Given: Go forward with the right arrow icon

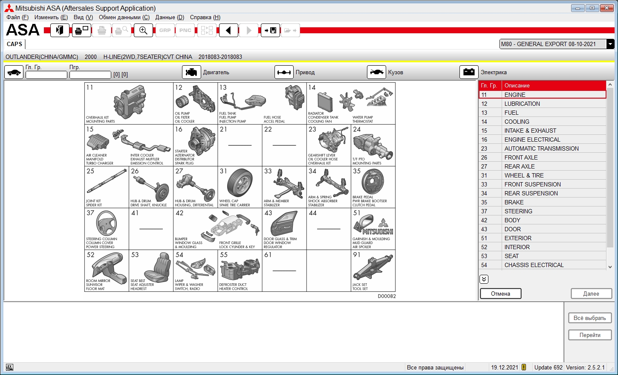Looking at the screenshot, I should tap(249, 30).
